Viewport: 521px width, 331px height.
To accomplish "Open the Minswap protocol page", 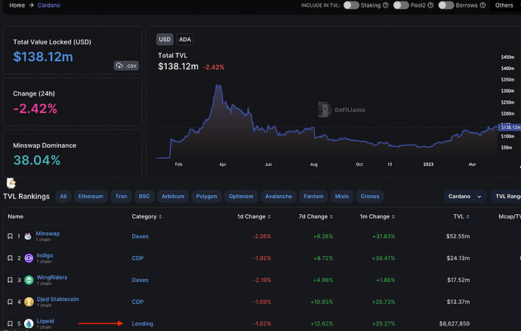I will [x=48, y=234].
